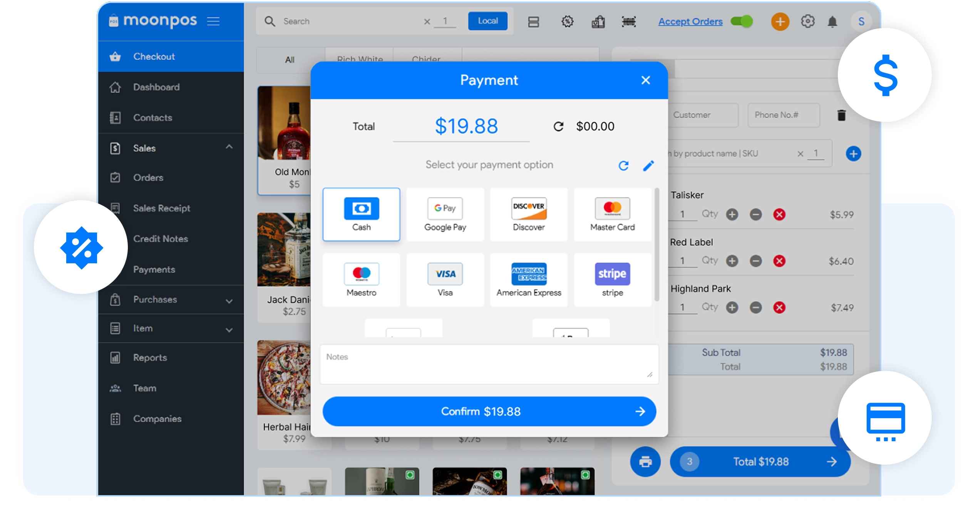Open Dashboard from sidebar

click(156, 87)
